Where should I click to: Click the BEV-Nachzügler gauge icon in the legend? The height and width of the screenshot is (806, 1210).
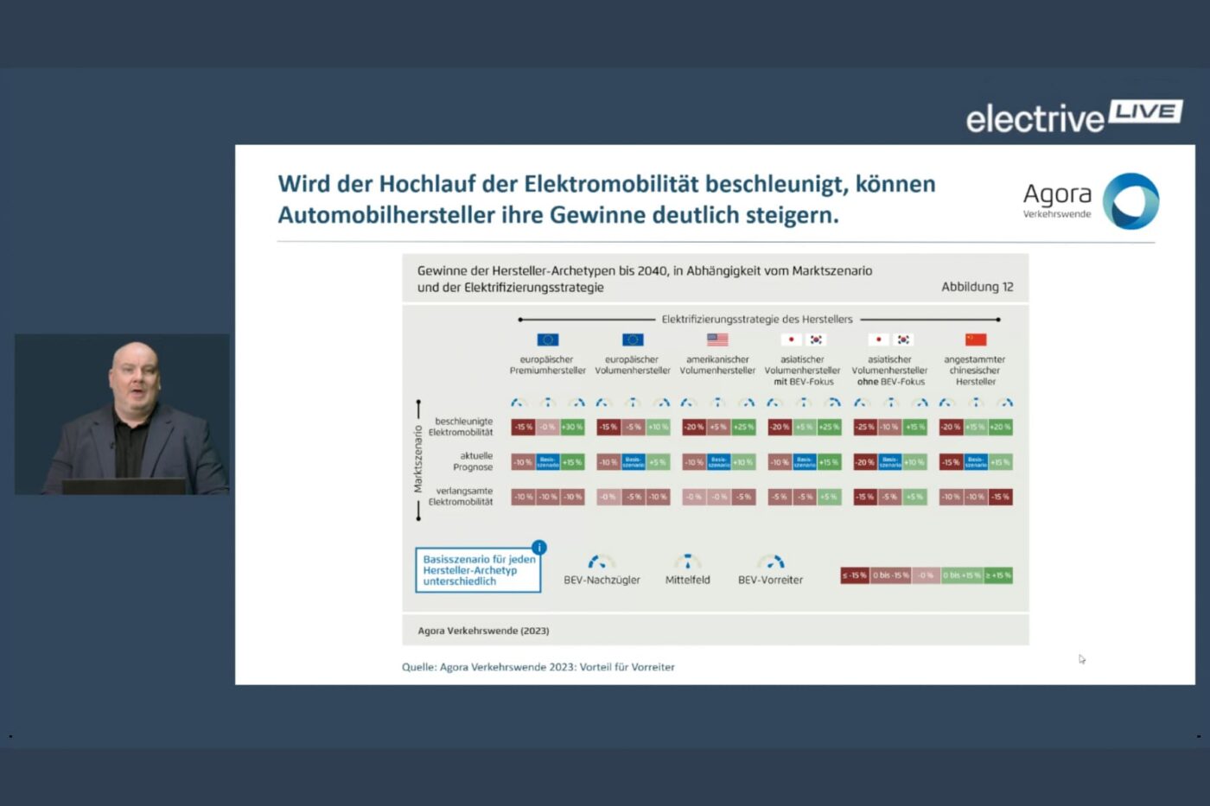pos(601,562)
